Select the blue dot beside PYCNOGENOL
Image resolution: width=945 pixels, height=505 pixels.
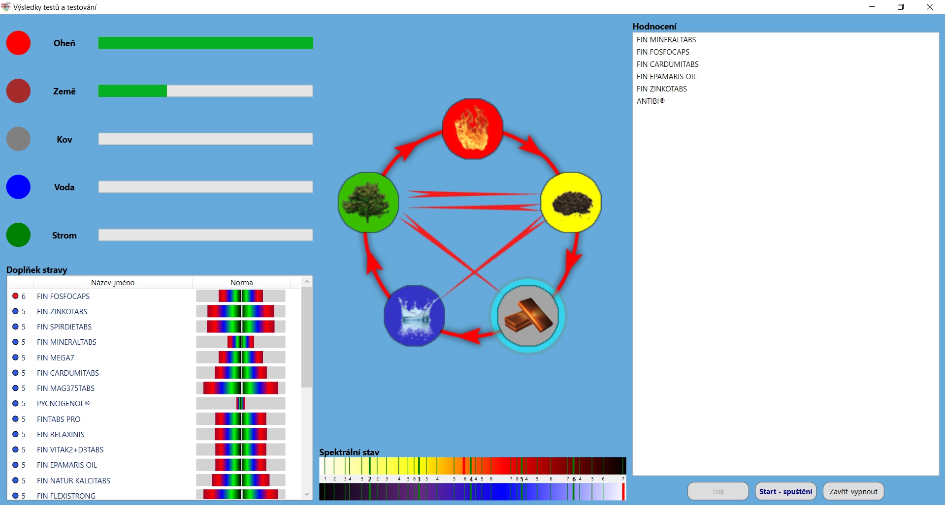[15, 403]
